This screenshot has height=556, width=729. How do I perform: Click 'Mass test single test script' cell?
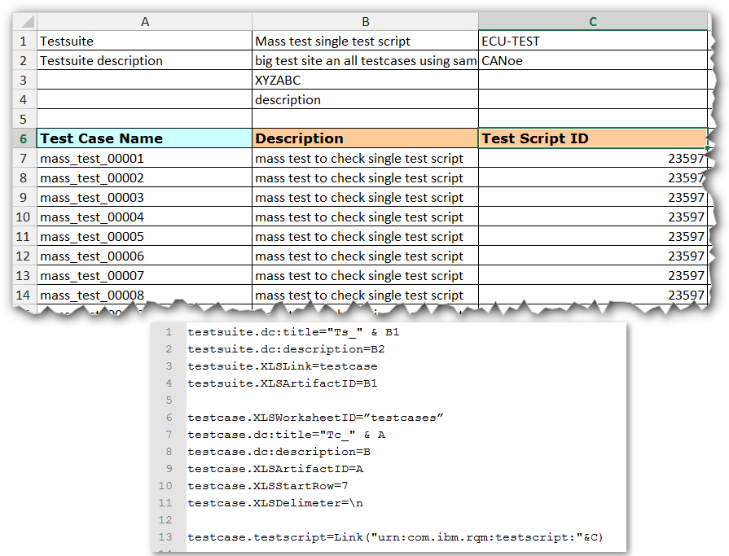point(365,41)
